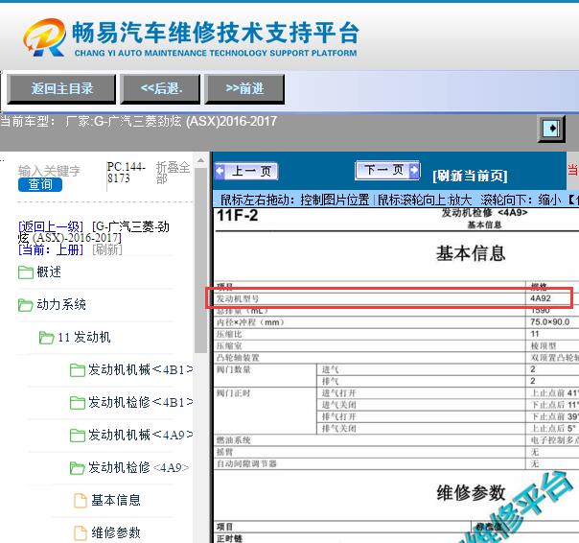Click the left panel scrollbar thumb
Screen dimensions: 579x543
pyautogui.click(x=200, y=260)
